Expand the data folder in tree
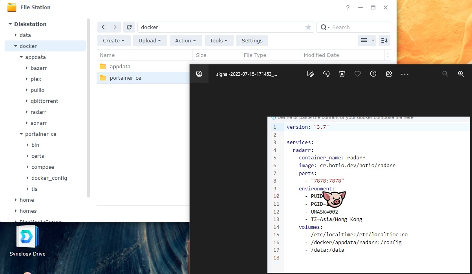The width and height of the screenshot is (472, 274). [x=15, y=35]
